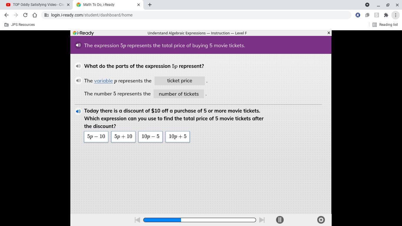Go forward in browser history
This screenshot has width=402, height=226.
[16, 15]
